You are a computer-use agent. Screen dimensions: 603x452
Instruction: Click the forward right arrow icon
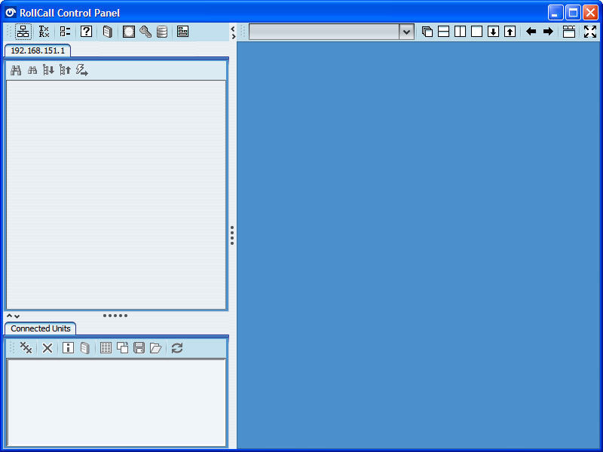[x=548, y=32]
